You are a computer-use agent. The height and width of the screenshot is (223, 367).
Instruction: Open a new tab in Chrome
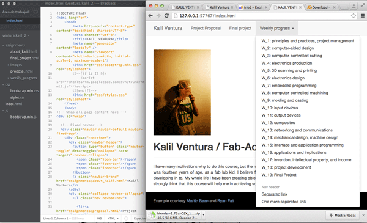pos(344,7)
